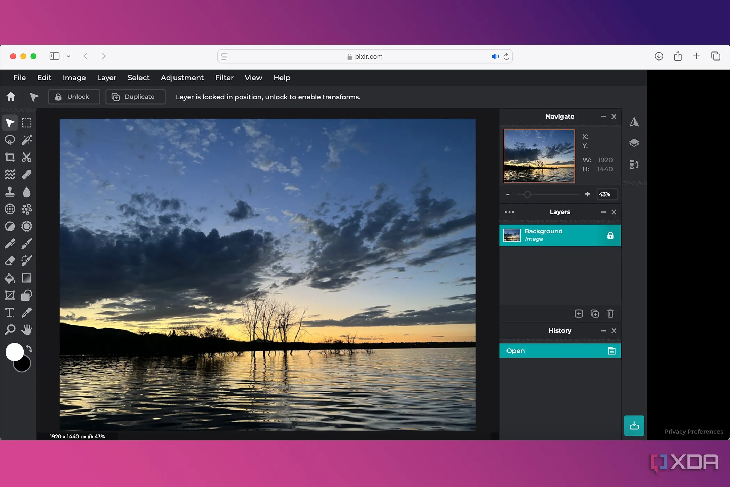Select the Hand pan tool
Image resolution: width=730 pixels, height=487 pixels.
tap(26, 329)
